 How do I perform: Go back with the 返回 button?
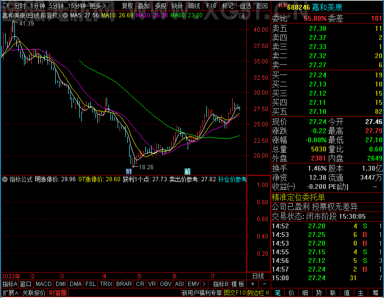[262, 6]
